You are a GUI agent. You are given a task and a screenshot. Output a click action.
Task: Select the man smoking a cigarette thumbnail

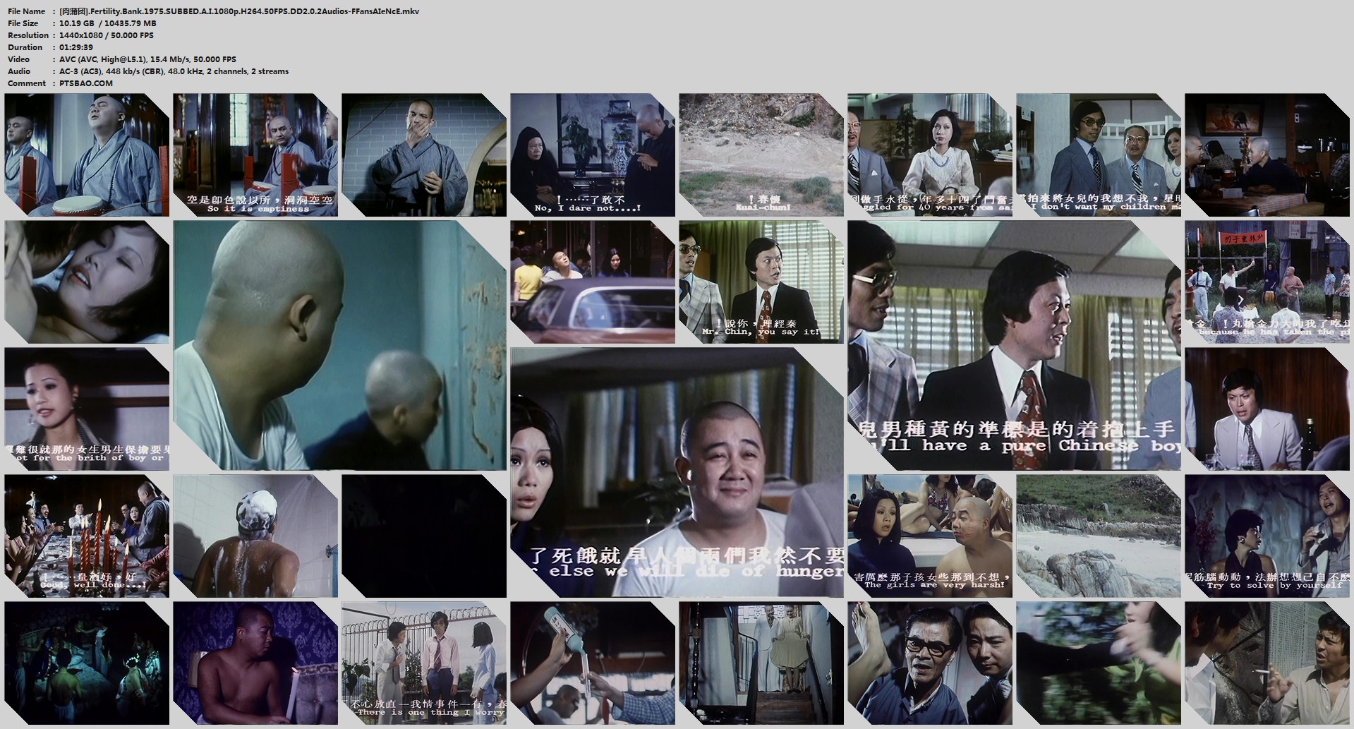[1267, 663]
